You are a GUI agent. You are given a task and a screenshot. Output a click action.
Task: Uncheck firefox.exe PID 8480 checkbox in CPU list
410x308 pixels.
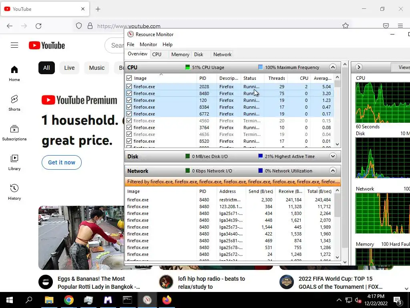click(129, 93)
